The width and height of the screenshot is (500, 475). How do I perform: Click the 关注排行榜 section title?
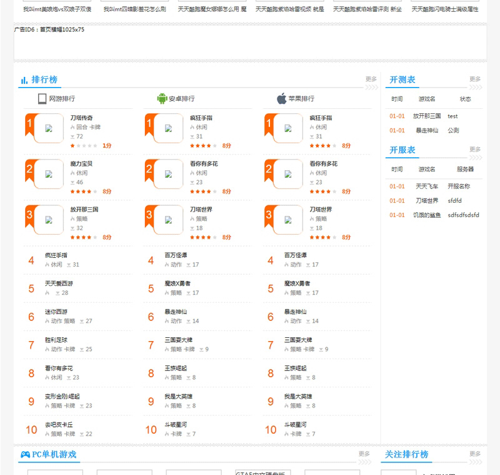407,454
